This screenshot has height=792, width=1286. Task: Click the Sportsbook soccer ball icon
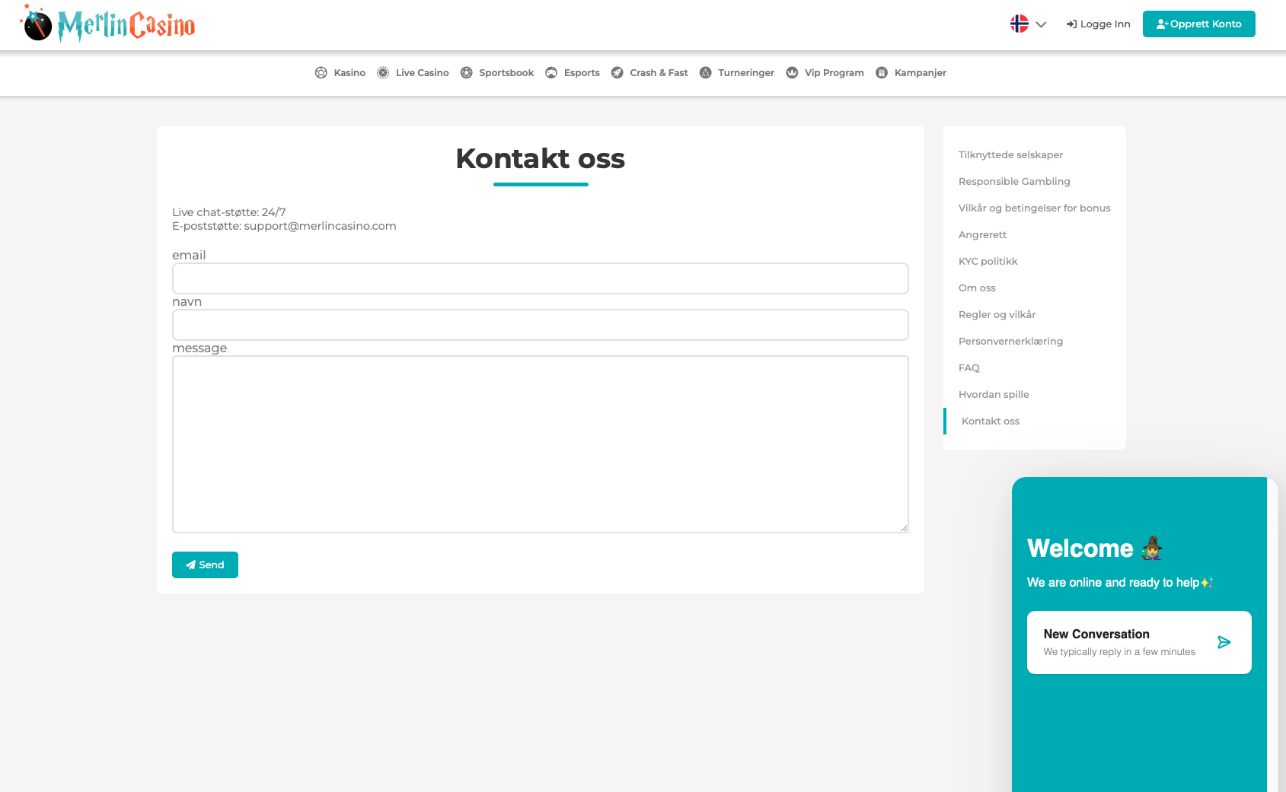pyautogui.click(x=467, y=73)
